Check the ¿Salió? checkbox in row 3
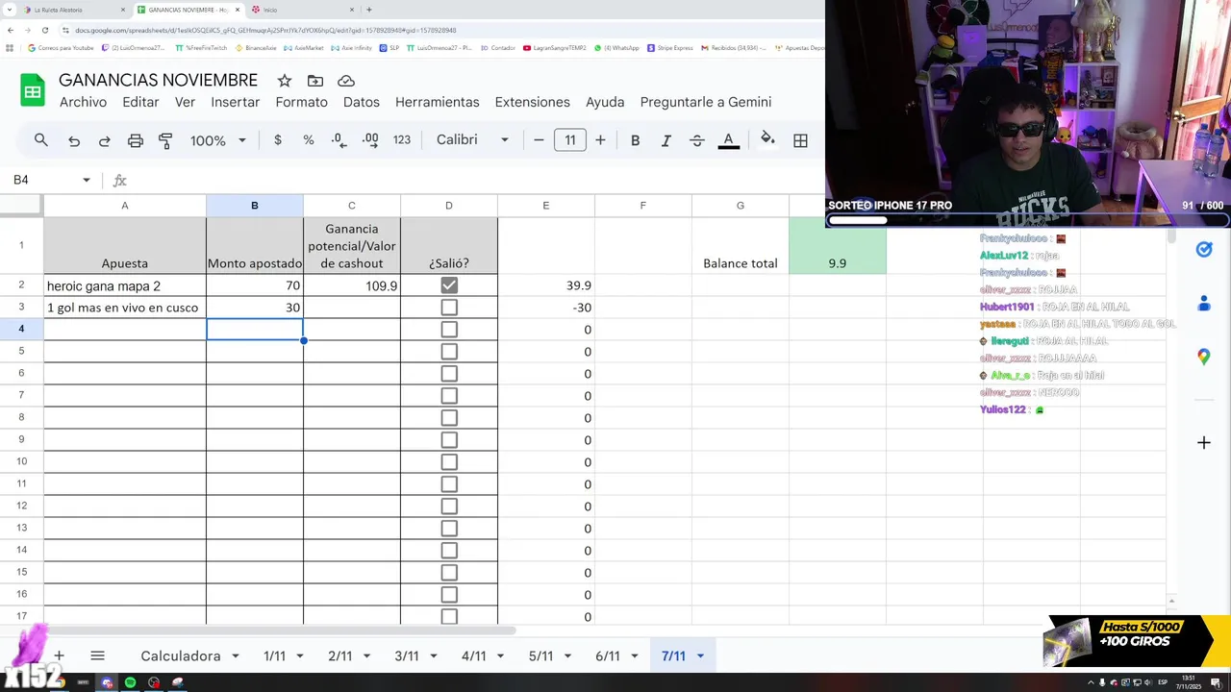The width and height of the screenshot is (1231, 692). point(449,308)
